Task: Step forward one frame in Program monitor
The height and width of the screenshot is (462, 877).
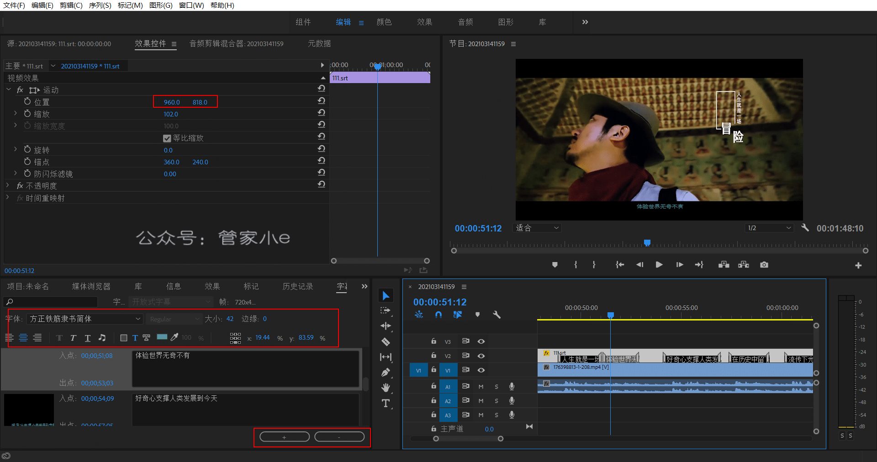Action: pyautogui.click(x=680, y=265)
